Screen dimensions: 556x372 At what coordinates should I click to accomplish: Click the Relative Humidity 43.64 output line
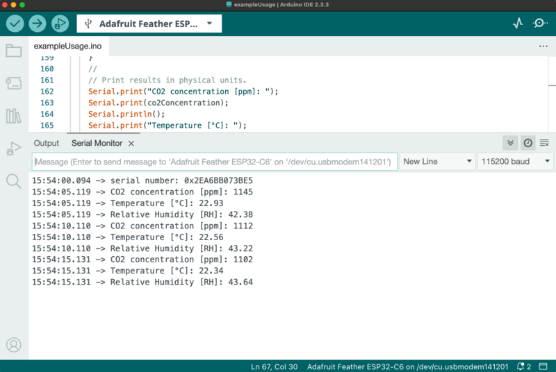142,282
